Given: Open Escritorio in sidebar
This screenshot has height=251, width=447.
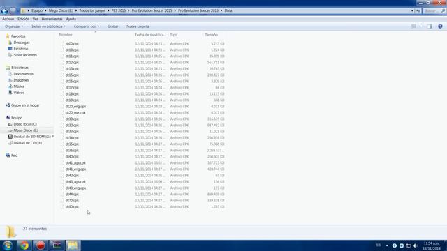Looking at the screenshot, I should coord(21,49).
